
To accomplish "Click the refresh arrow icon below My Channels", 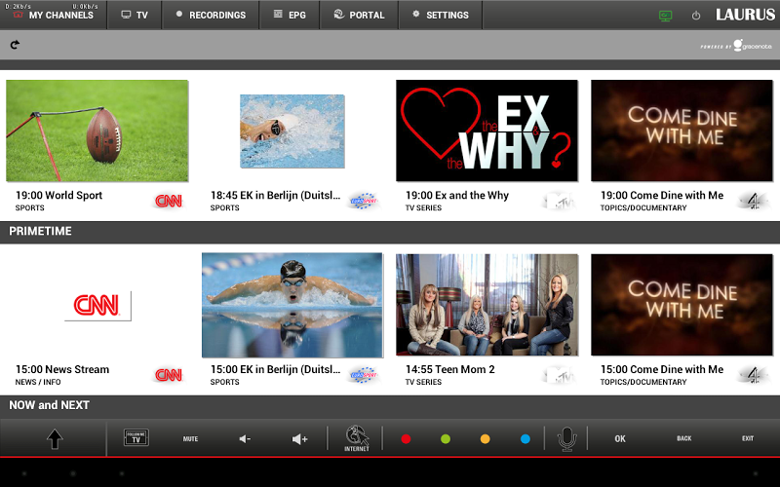I will [16, 45].
